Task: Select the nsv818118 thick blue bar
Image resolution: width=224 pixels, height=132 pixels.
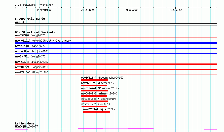Action: click(116, 48)
